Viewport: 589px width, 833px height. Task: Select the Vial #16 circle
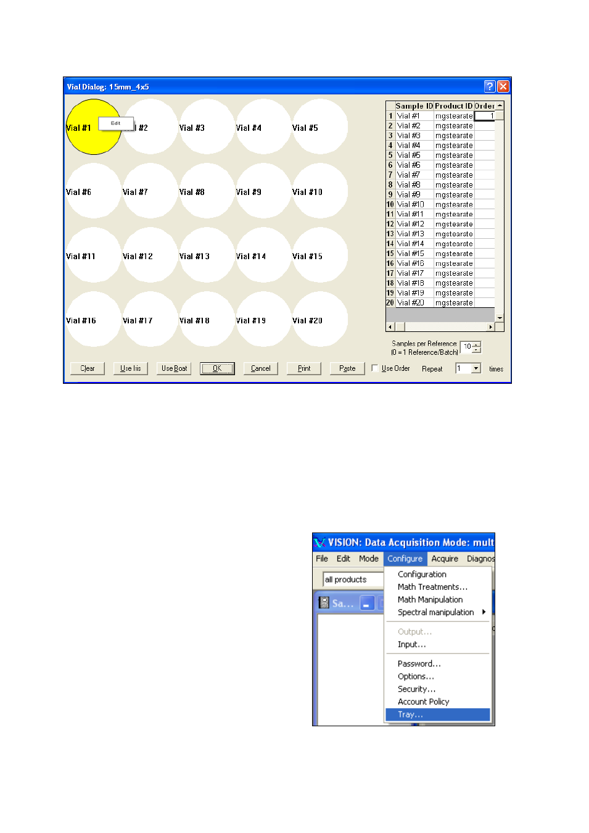pos(94,319)
